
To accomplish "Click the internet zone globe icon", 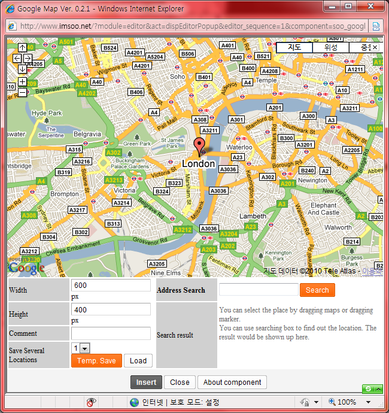I will coord(134,402).
